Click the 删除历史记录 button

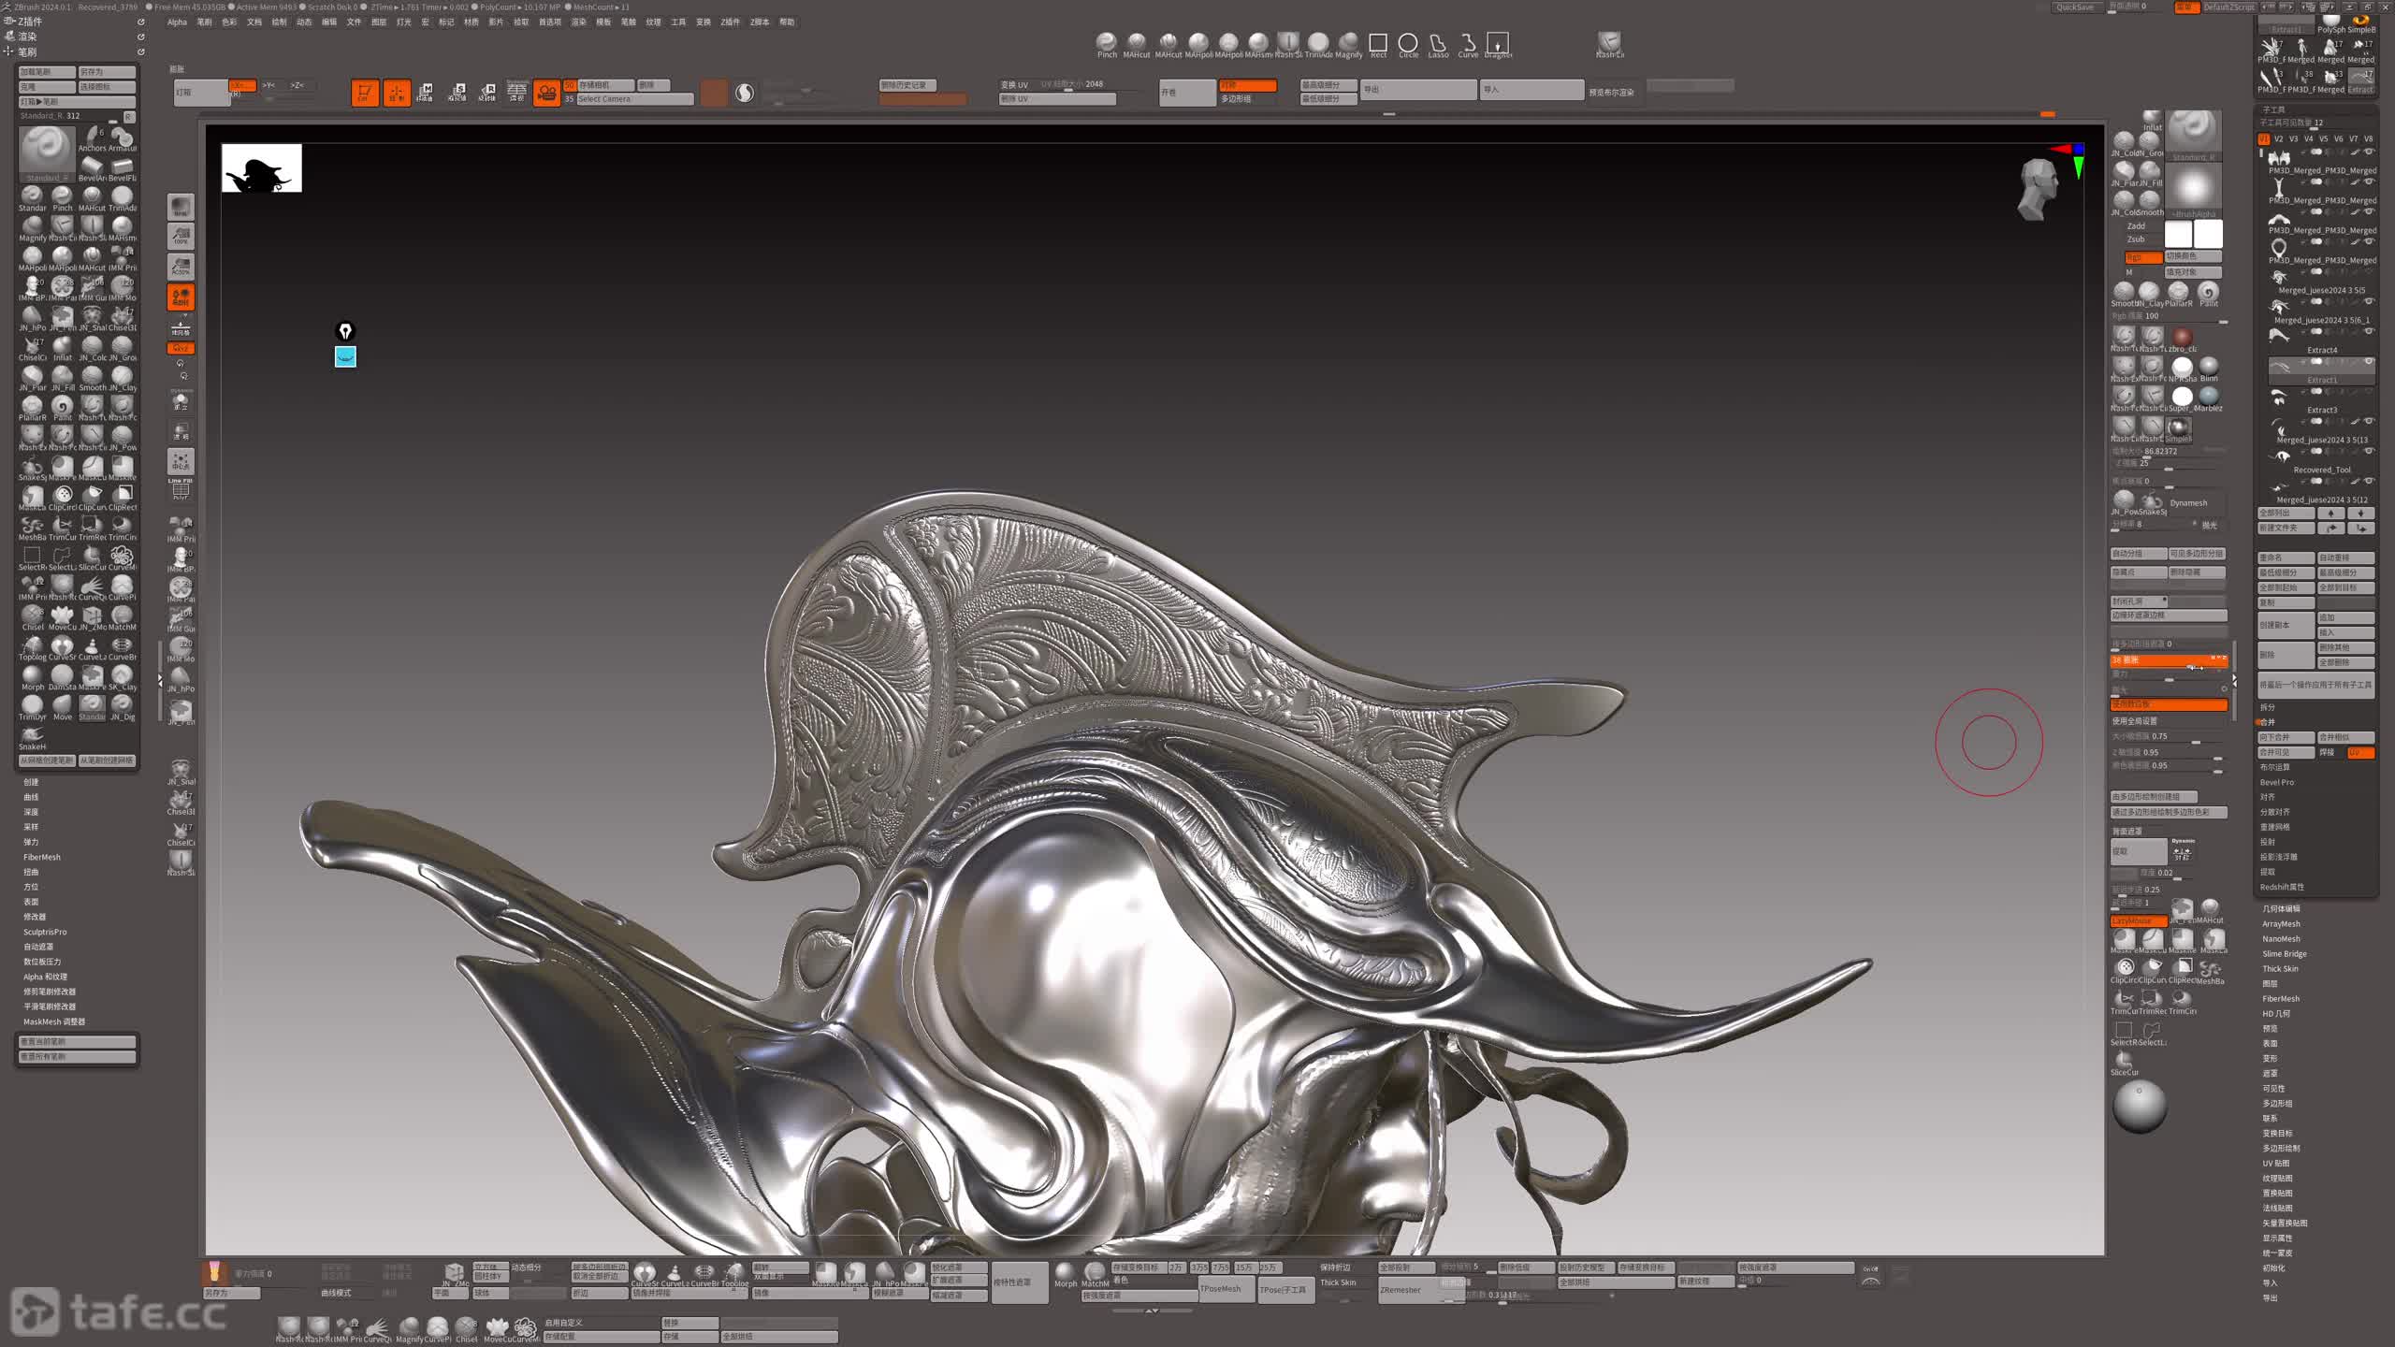[x=907, y=85]
